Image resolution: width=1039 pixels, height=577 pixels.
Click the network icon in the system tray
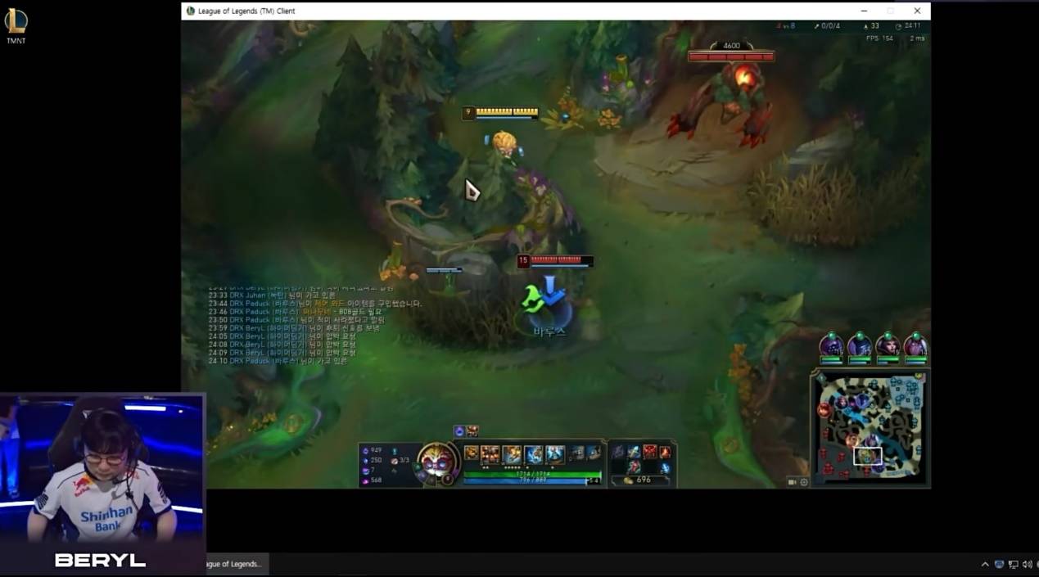[1014, 565]
